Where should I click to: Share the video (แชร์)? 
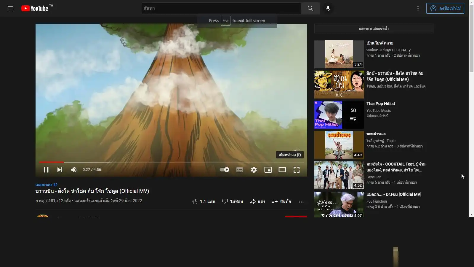257,201
